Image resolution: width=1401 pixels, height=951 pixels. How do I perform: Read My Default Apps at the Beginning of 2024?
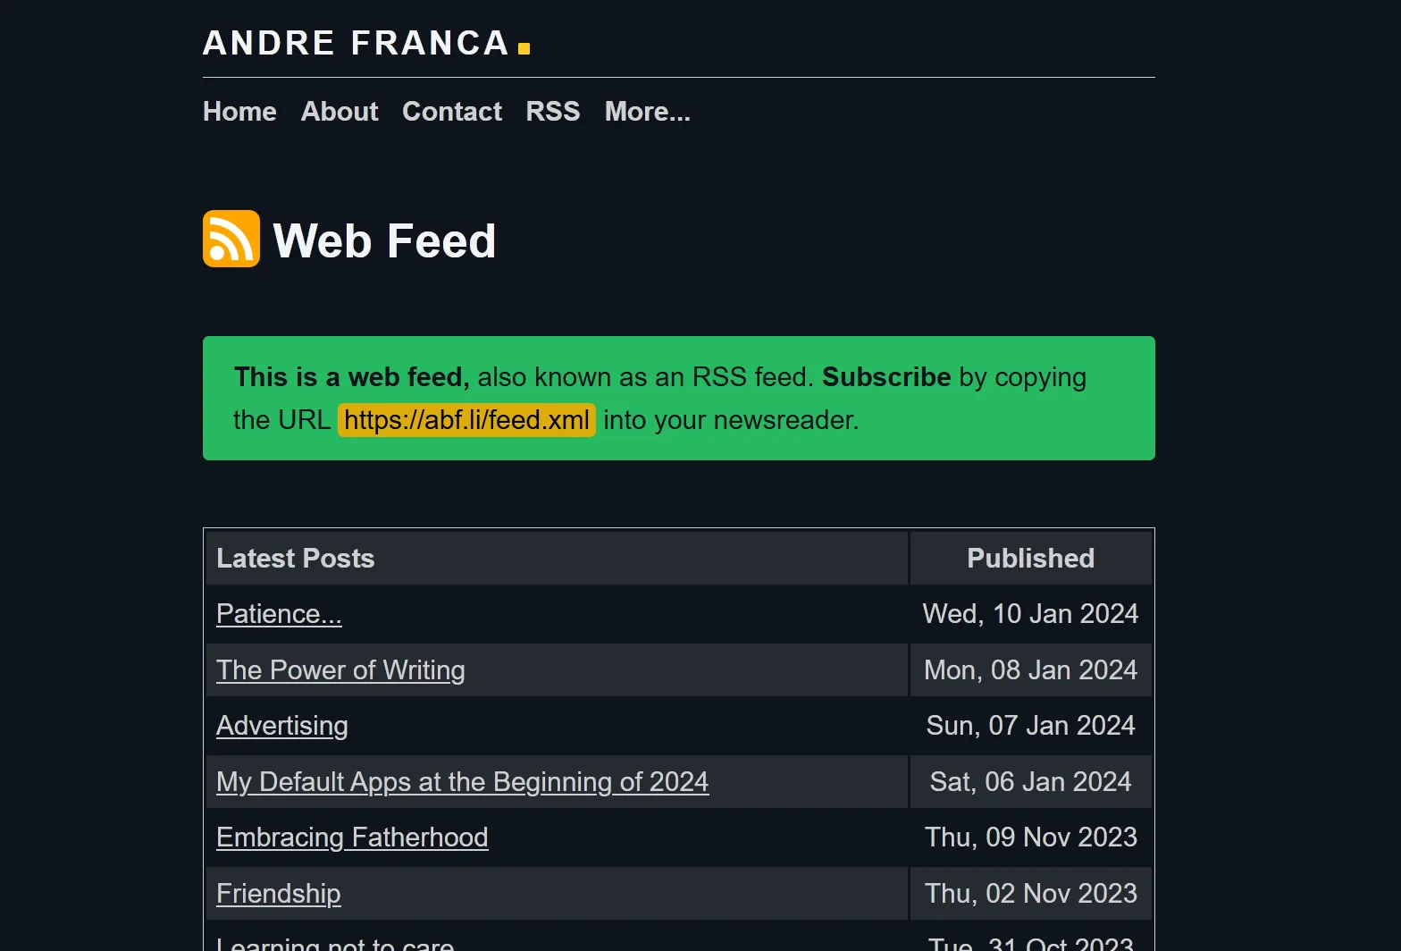(462, 781)
